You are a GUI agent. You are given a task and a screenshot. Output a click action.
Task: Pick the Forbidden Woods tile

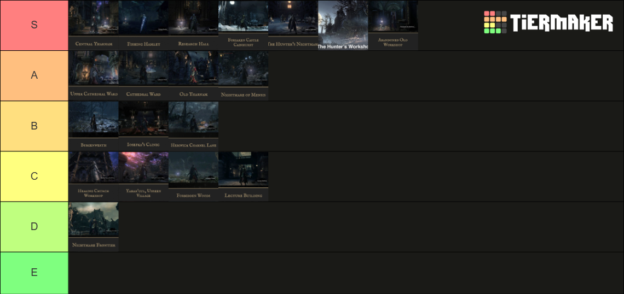pos(193,177)
